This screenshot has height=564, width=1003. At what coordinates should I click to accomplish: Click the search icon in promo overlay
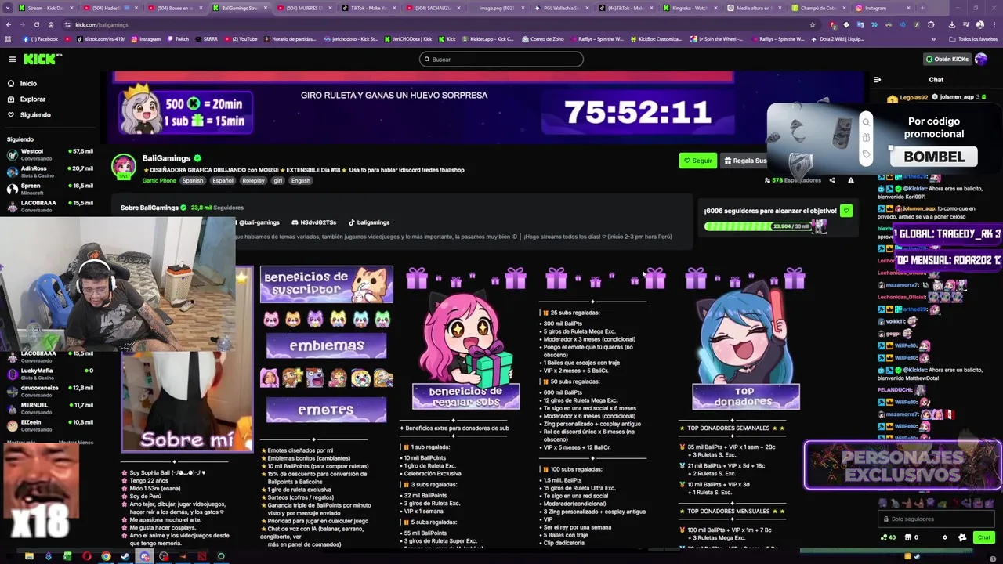[866, 122]
